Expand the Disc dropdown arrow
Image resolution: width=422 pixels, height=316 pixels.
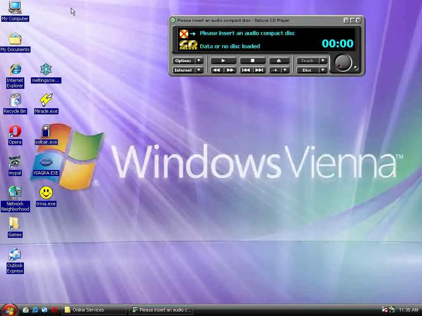323,70
